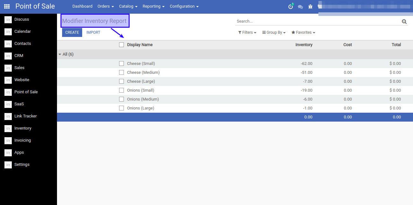Check the Onions (Small) row checkbox
The width and height of the screenshot is (413, 205).
pyautogui.click(x=121, y=90)
